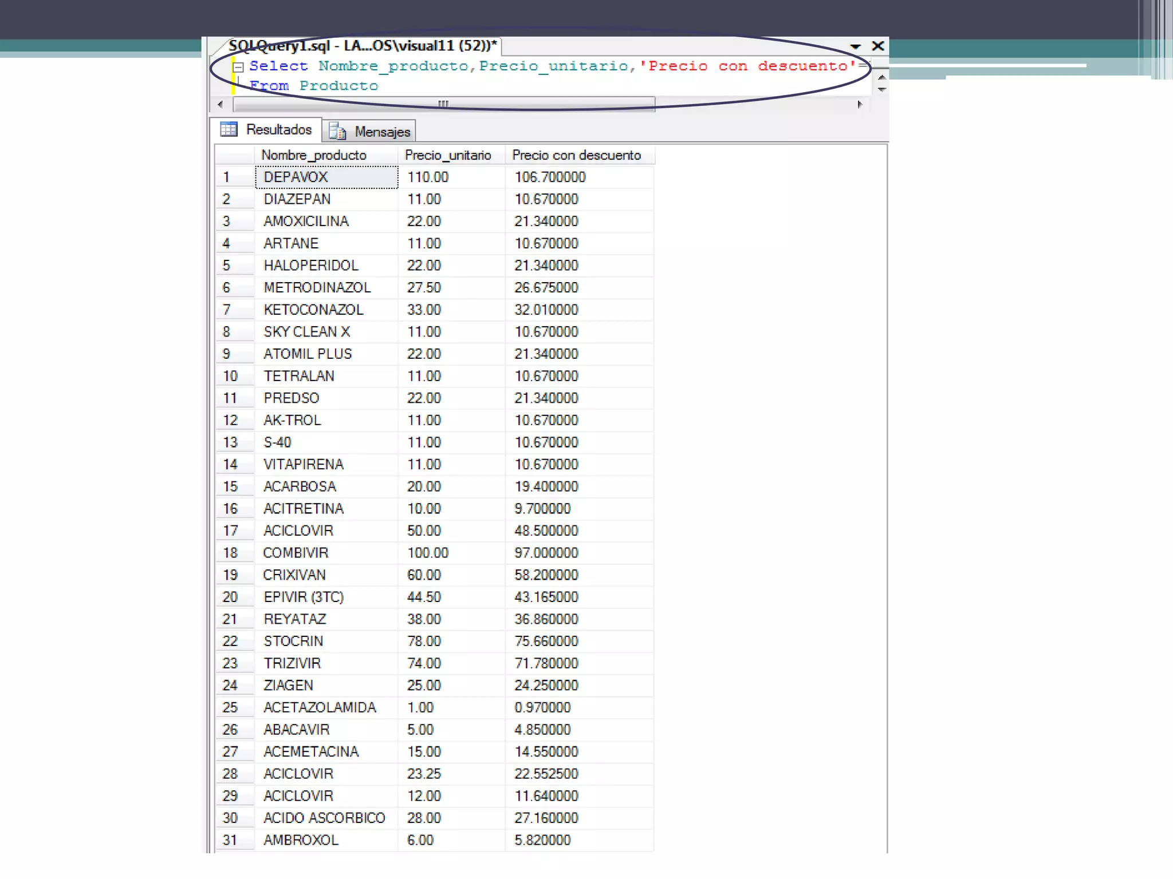Viewport: 1173px width, 879px height.
Task: Open the active files dropdown arrow
Action: pyautogui.click(x=855, y=46)
